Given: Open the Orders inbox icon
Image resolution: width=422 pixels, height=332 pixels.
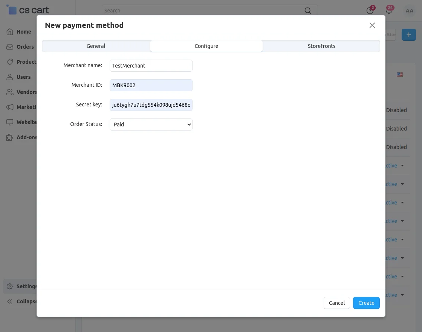Looking at the screenshot, I should coord(10,47).
